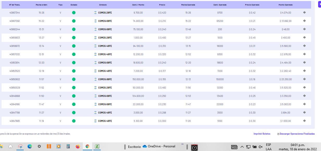Click the purple arrow toggle at the top right
This screenshot has height=151, width=321.
(319, 4)
